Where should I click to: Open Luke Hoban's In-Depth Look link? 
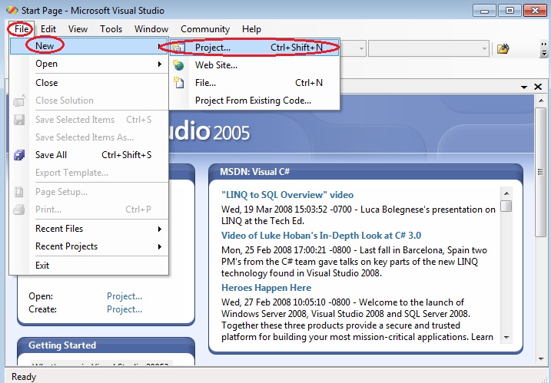(x=321, y=235)
